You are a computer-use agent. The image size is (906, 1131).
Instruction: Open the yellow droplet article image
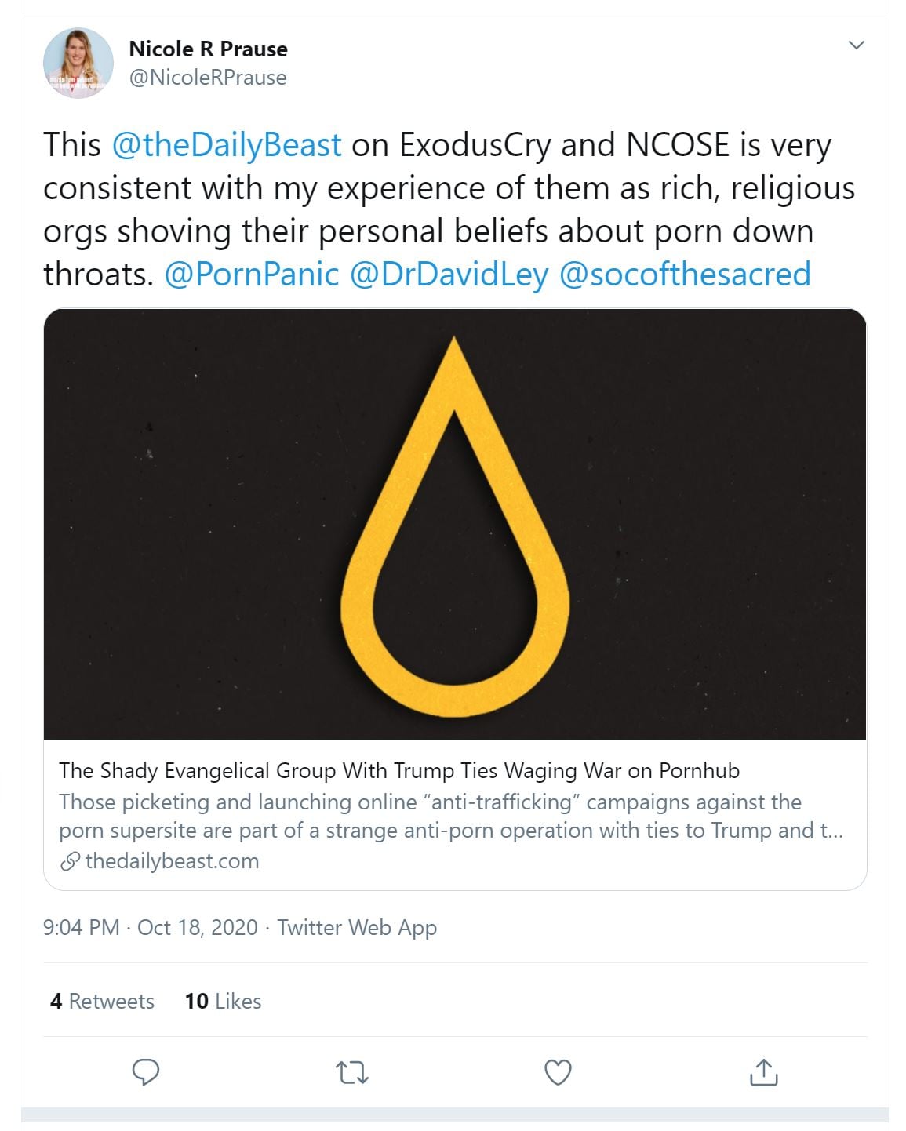(455, 524)
